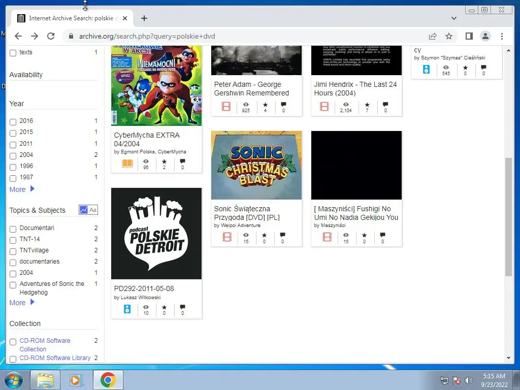Click the audio icon on Szymon Cieśliński card
This screenshot has height=390, width=520.
click(426, 69)
